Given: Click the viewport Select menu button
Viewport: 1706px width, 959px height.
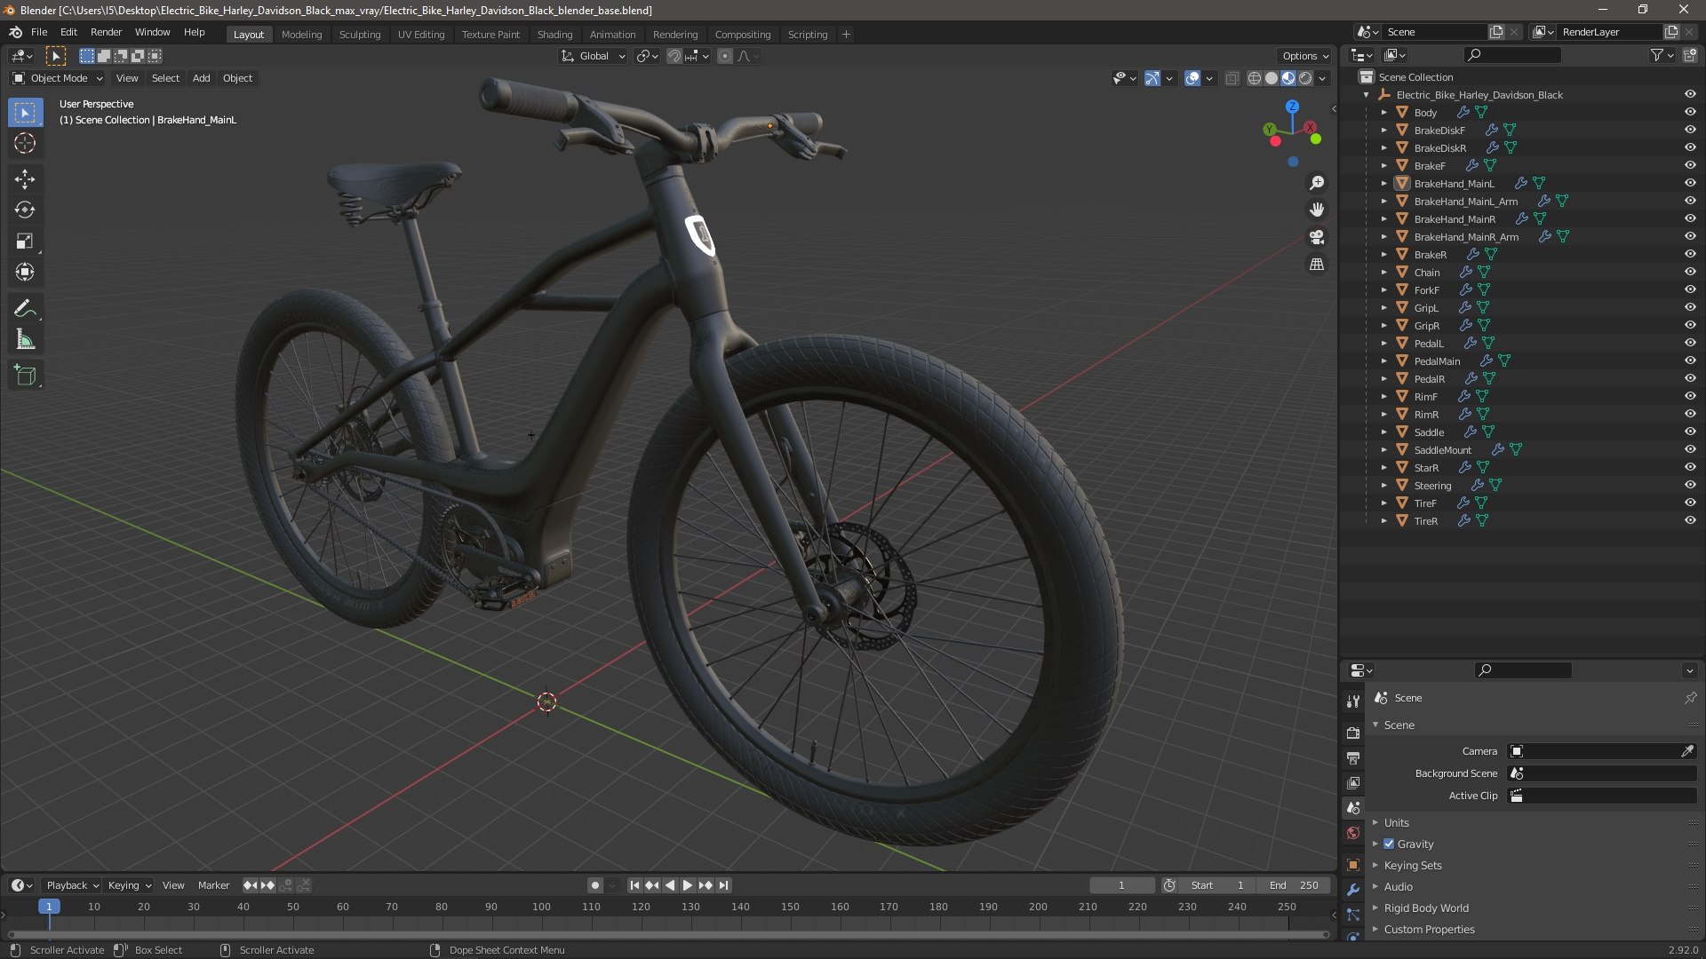Looking at the screenshot, I should click(x=165, y=78).
